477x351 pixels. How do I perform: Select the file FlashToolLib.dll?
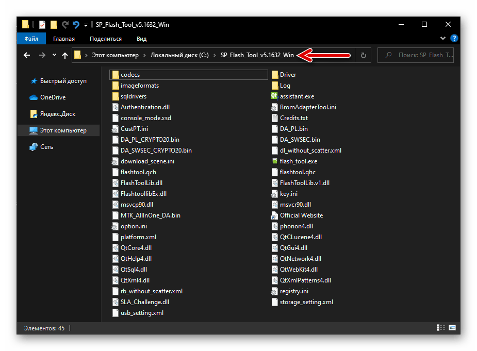point(137,183)
